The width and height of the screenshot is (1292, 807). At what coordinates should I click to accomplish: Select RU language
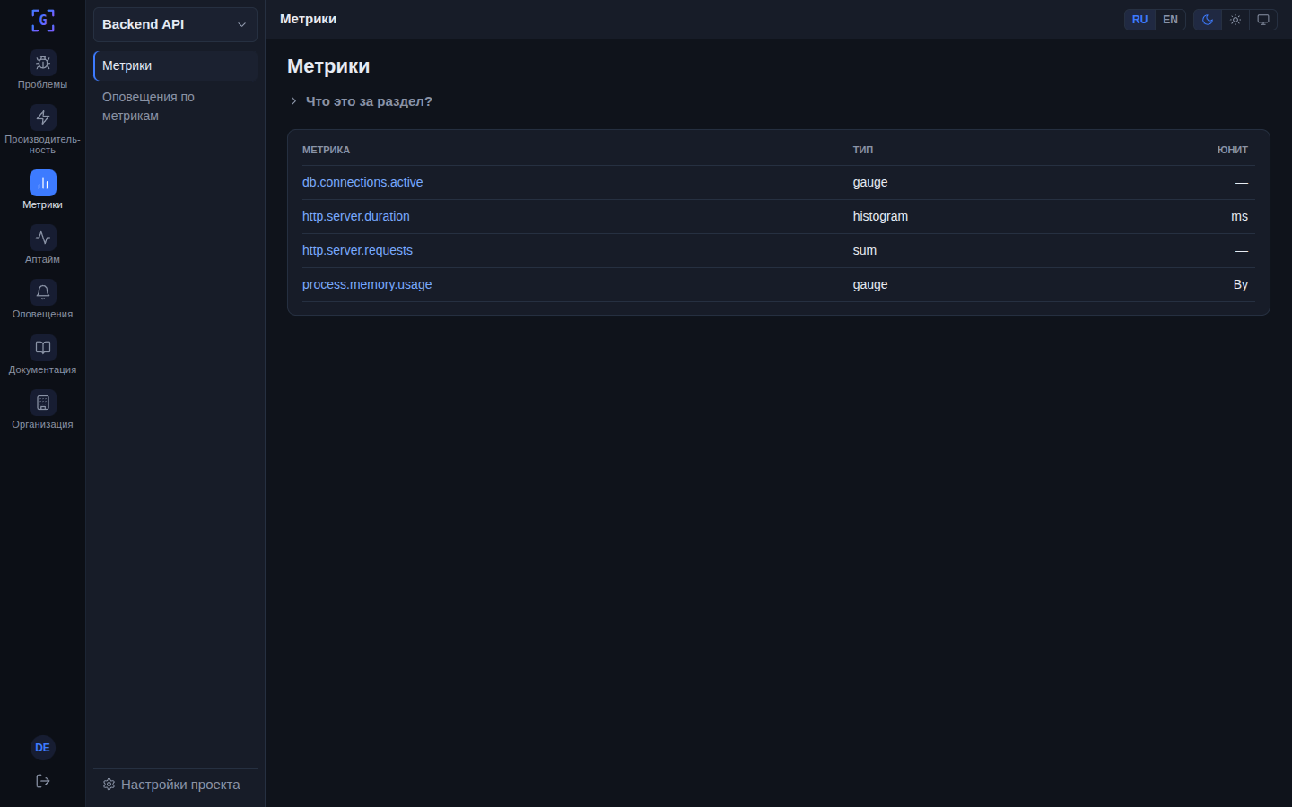1139,20
